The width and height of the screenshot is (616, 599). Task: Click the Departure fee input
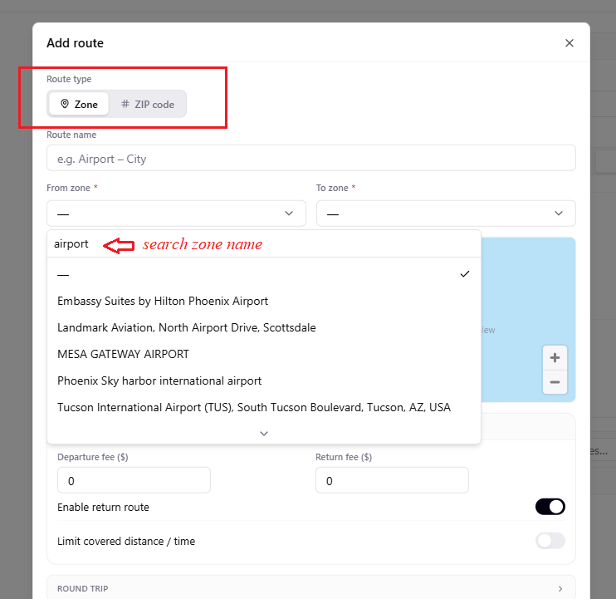[134, 480]
